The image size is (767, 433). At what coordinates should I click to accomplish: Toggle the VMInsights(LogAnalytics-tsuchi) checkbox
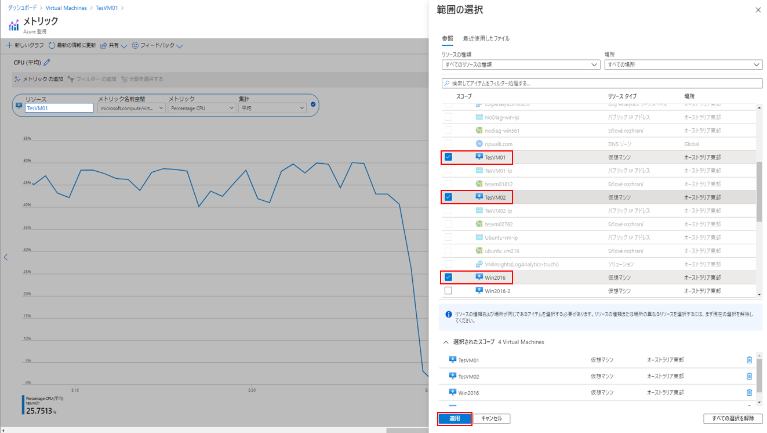point(448,264)
